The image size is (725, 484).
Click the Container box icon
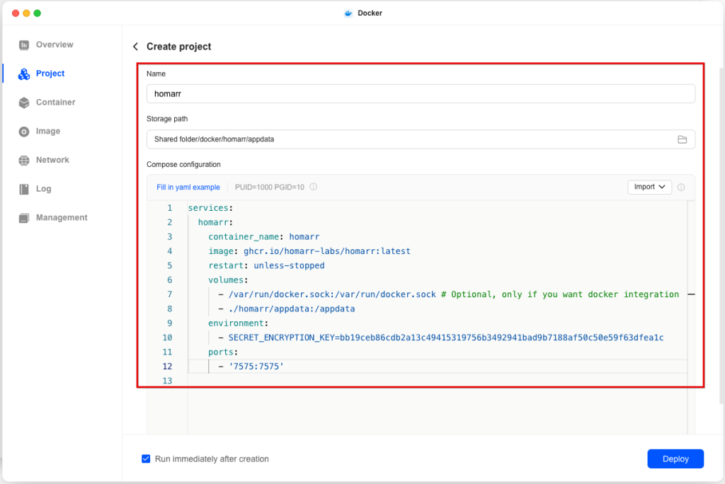pyautogui.click(x=24, y=103)
